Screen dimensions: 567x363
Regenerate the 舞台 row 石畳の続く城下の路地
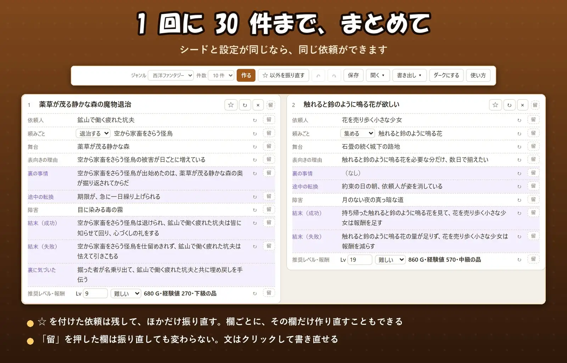click(519, 147)
